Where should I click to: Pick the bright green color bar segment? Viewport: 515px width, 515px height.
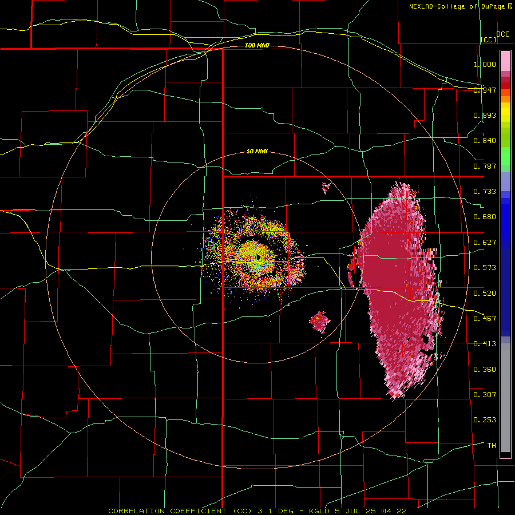coord(505,156)
